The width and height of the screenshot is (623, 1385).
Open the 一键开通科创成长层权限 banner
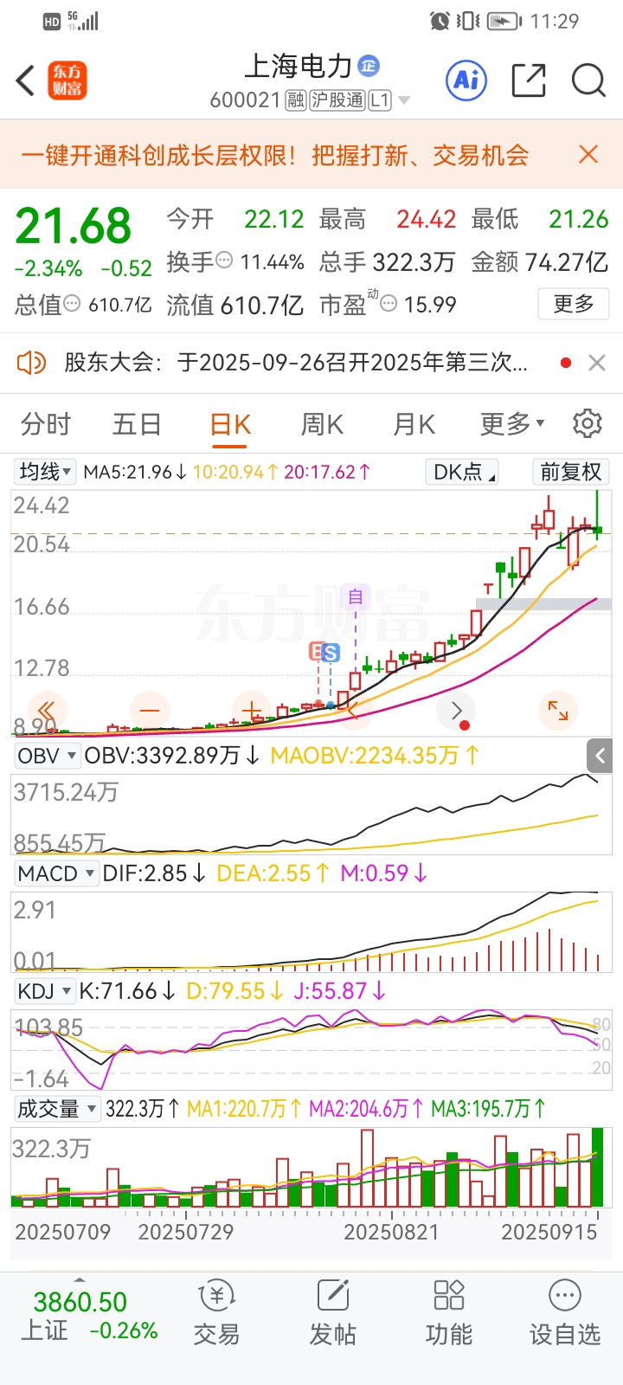[x=275, y=155]
